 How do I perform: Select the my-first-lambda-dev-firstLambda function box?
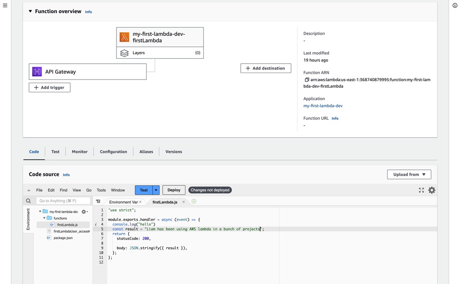(160, 37)
